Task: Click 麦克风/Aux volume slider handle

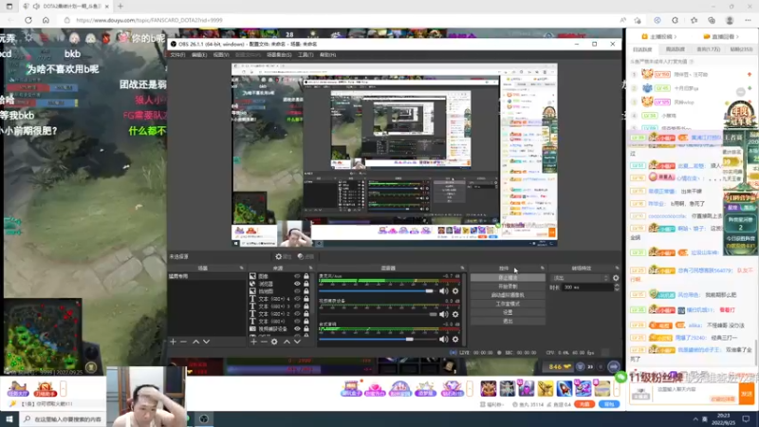Action: [429, 291]
